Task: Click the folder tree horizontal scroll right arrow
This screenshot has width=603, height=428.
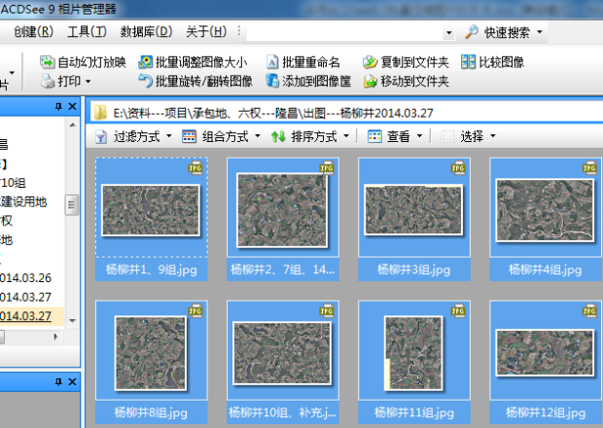Action: (x=55, y=337)
